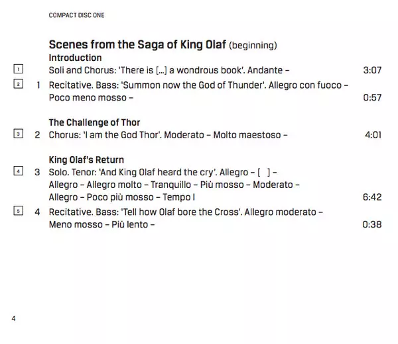Image resolution: width=398 pixels, height=344 pixels.
Task: Select the boxed track number 5
Action: pyautogui.click(x=18, y=211)
